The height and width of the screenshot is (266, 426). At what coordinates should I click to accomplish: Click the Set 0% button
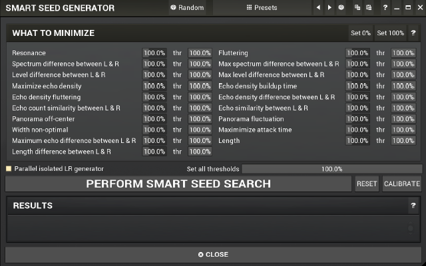click(361, 33)
